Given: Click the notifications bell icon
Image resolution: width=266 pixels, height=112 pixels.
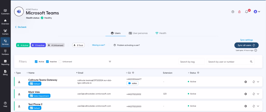Looking at the screenshot, I should click(x=247, y=12).
